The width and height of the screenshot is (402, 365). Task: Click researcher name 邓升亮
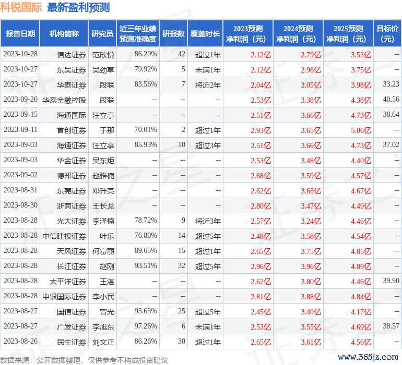tap(103, 190)
